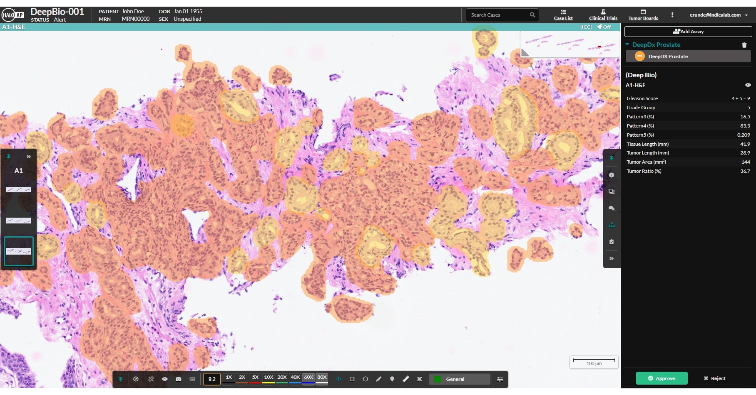Delete the DeepDx Prostate assay with trash icon
This screenshot has height=395, width=756.
point(745,45)
